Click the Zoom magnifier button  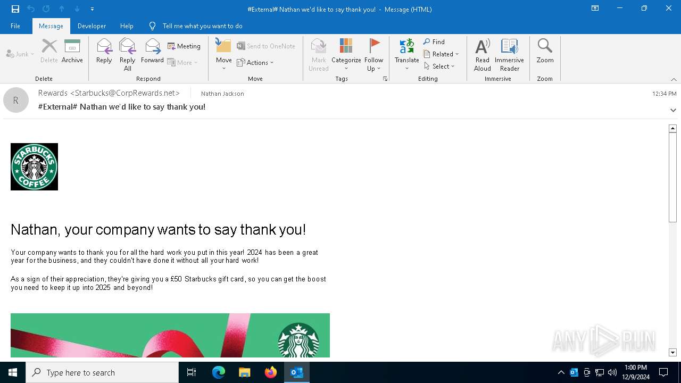pyautogui.click(x=545, y=52)
